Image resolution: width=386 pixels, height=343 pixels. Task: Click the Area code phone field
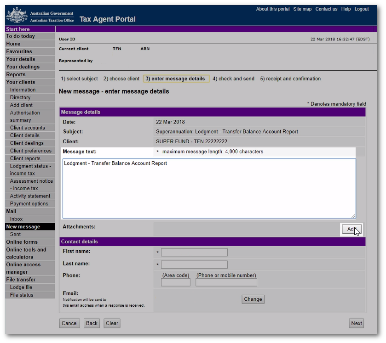tap(175, 282)
